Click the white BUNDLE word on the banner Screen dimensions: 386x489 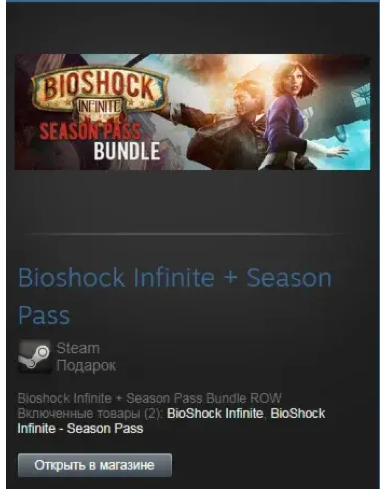point(127,152)
